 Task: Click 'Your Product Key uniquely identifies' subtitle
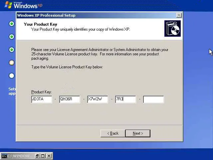coord(81,29)
